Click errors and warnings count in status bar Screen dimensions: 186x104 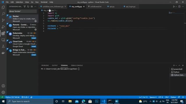coord(25,97)
